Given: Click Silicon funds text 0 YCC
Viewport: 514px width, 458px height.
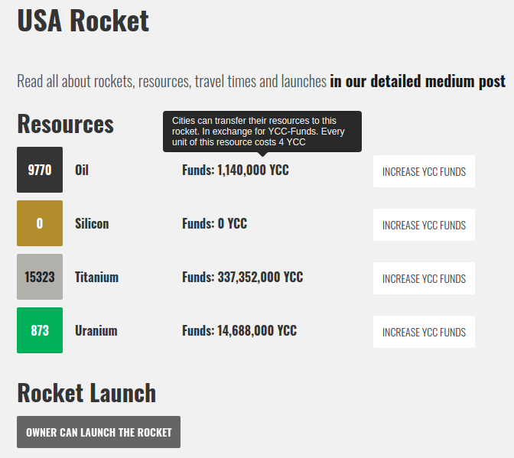Looking at the screenshot, I should [214, 223].
